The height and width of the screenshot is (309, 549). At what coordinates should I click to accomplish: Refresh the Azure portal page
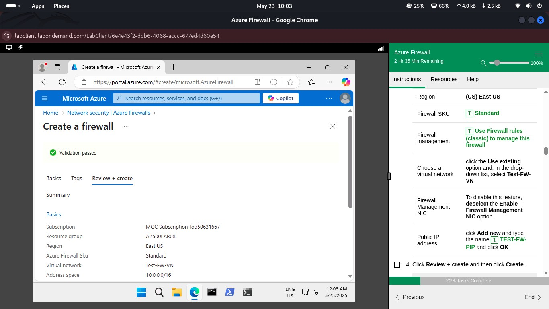click(62, 82)
